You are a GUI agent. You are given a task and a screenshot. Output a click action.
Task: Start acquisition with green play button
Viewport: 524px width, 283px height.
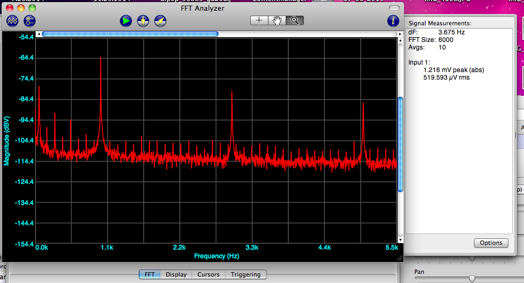[126, 21]
